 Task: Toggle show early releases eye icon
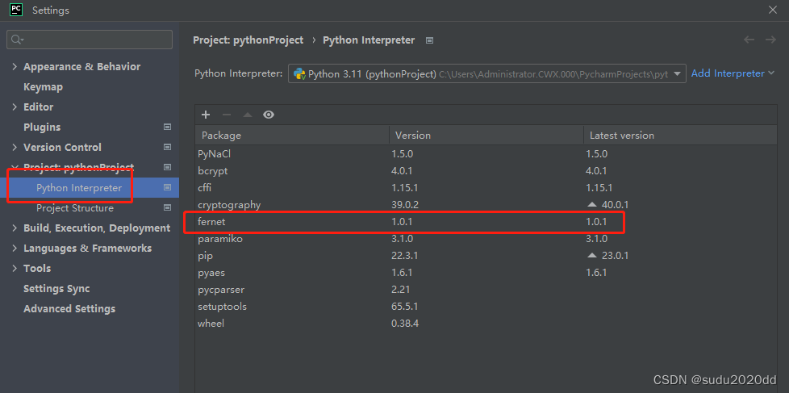269,115
